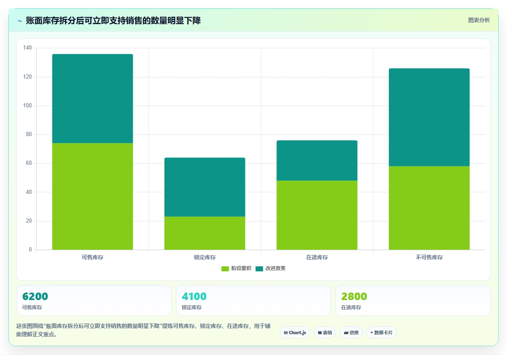Click the 20 y-axis tick label

pyautogui.click(x=29, y=221)
